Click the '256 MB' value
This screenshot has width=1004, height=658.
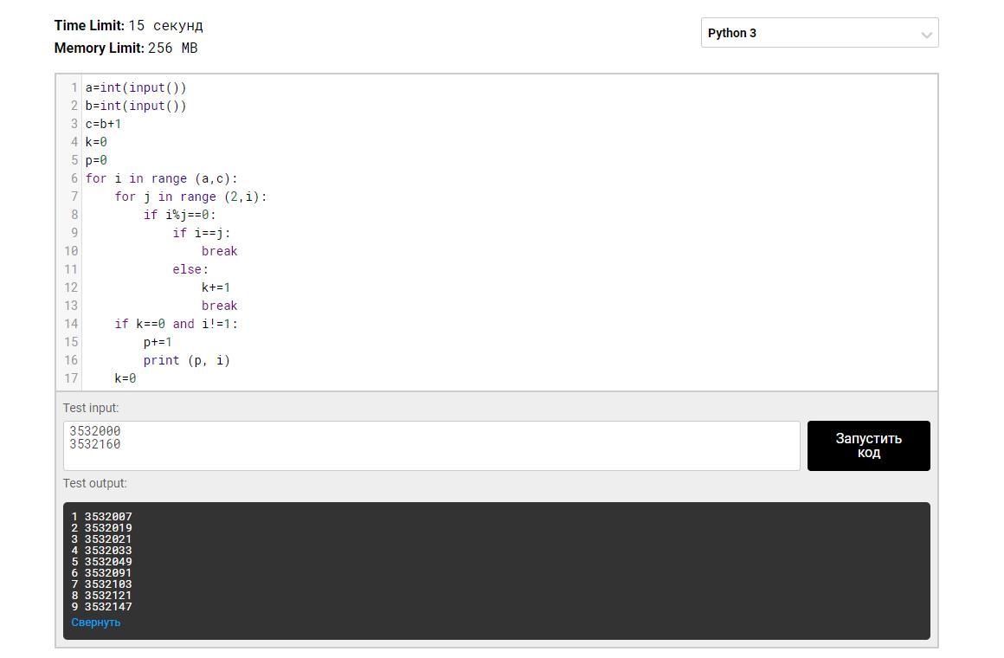173,48
